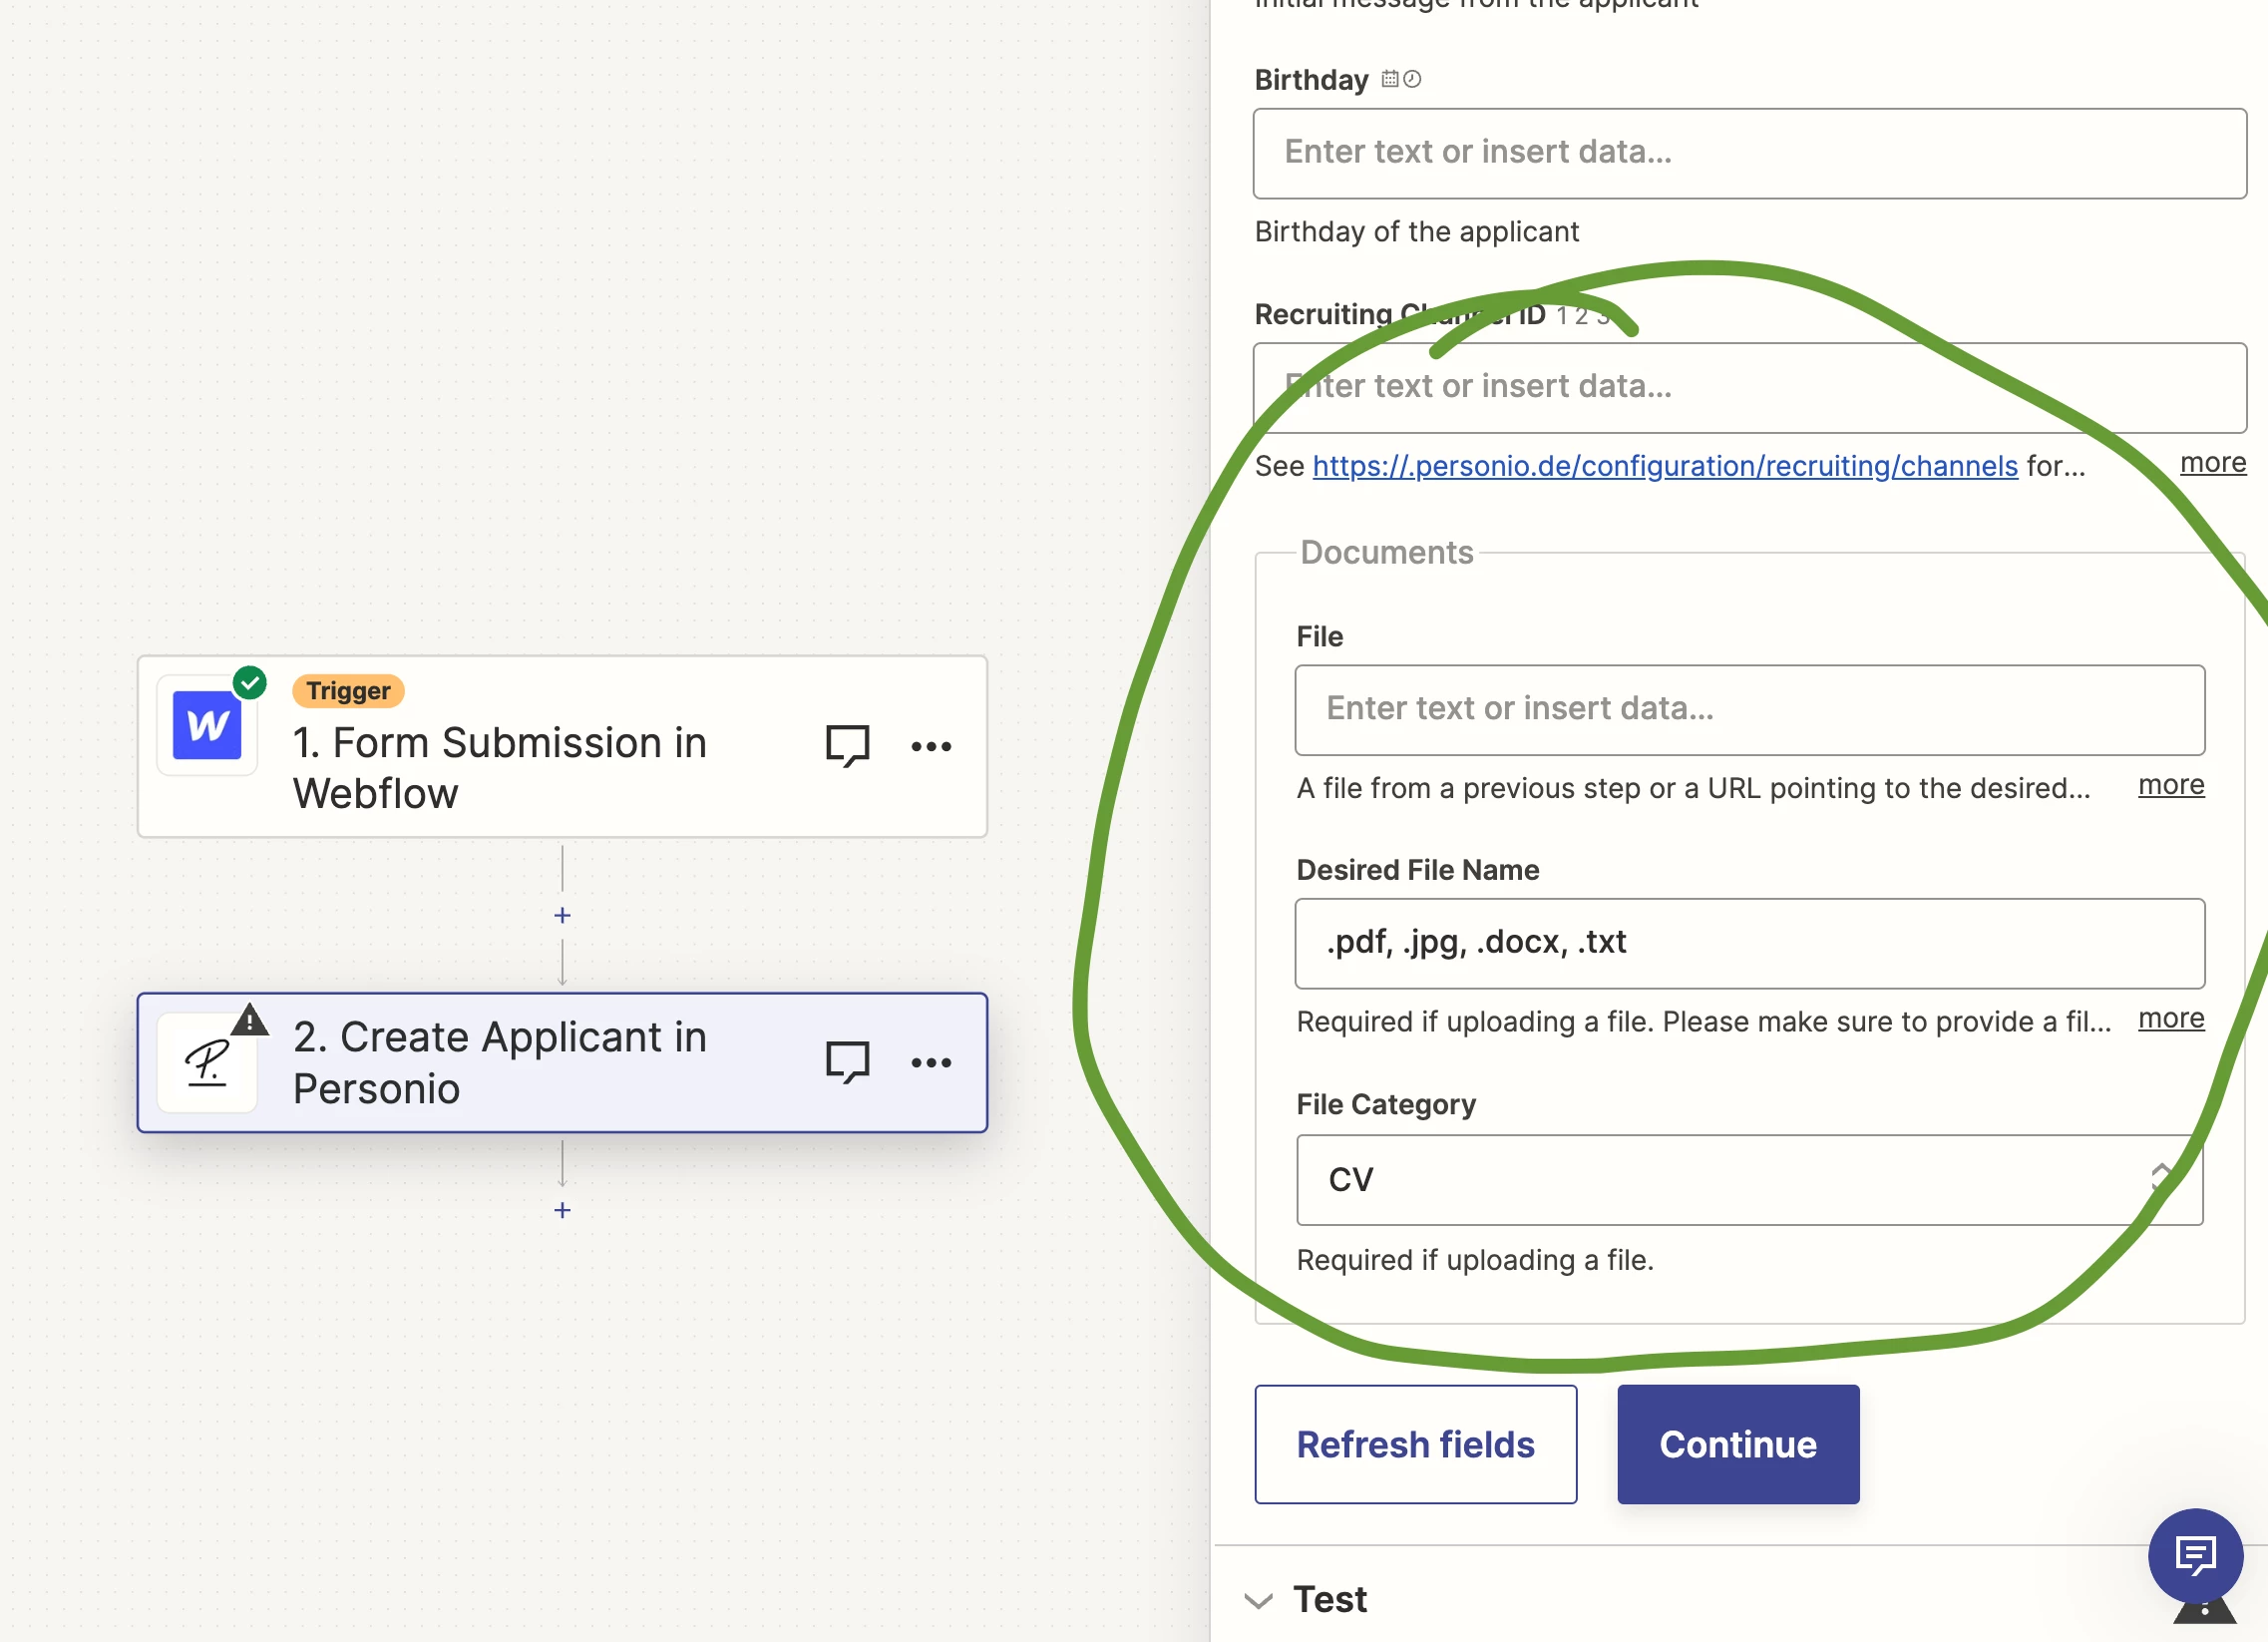Open more options for Webflow trigger step

pos(931,746)
